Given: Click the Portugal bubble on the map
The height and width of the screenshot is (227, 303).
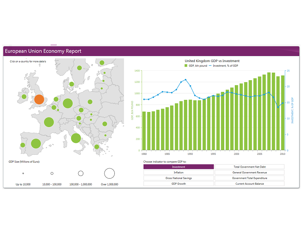Looking at the screenshot, I should 23,145.
